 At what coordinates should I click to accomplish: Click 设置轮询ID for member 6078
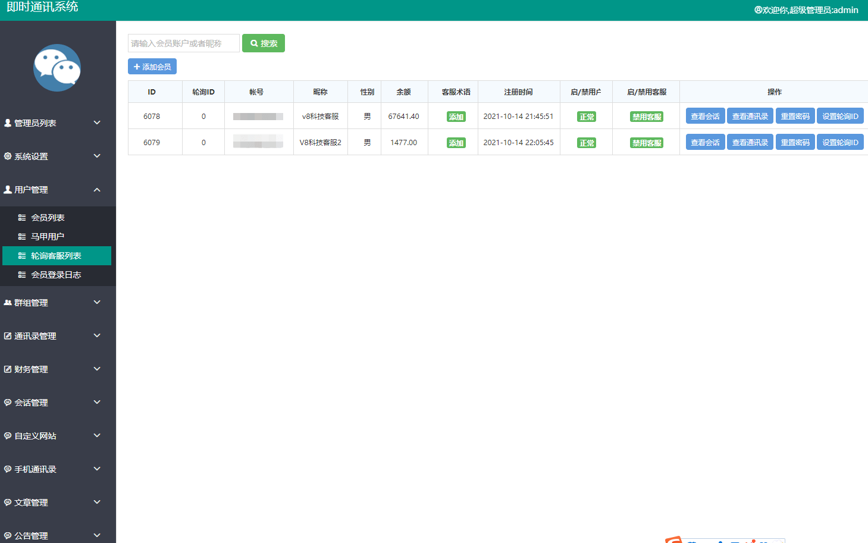840,116
